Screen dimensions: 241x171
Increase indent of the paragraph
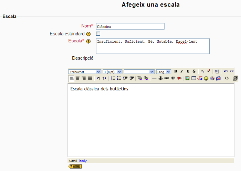(132, 78)
